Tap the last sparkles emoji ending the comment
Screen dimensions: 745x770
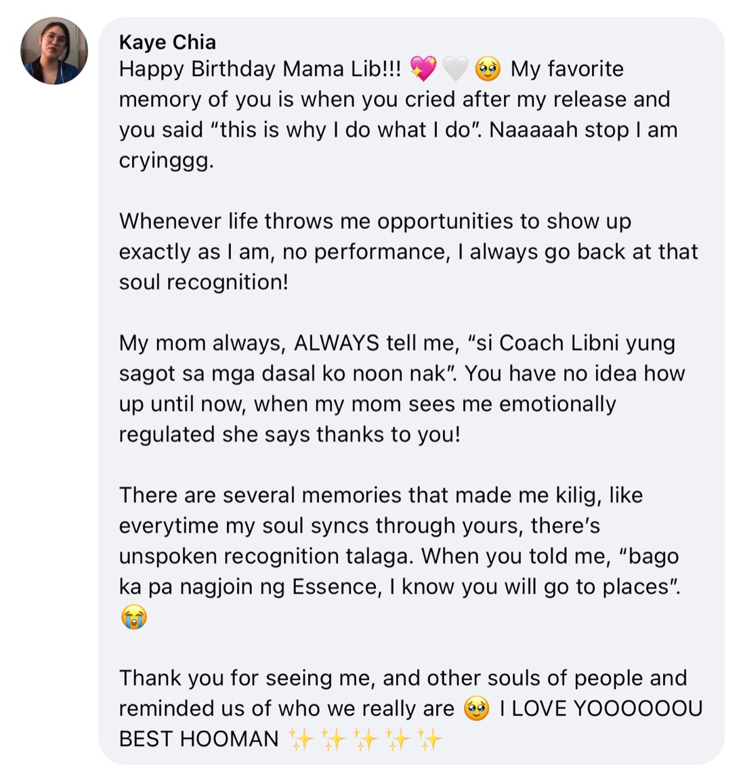pos(429,739)
